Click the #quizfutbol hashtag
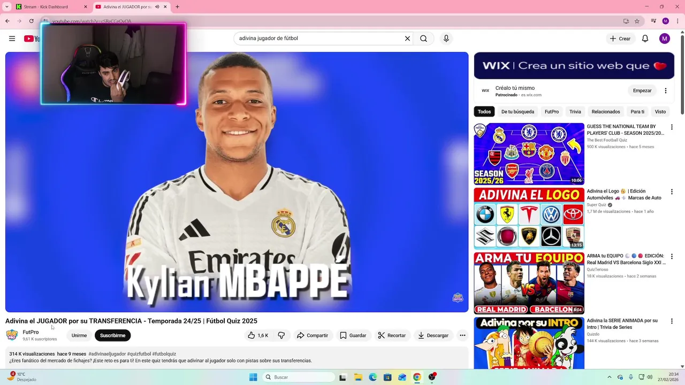Screen dimensions: 685x385 click(x=139, y=354)
